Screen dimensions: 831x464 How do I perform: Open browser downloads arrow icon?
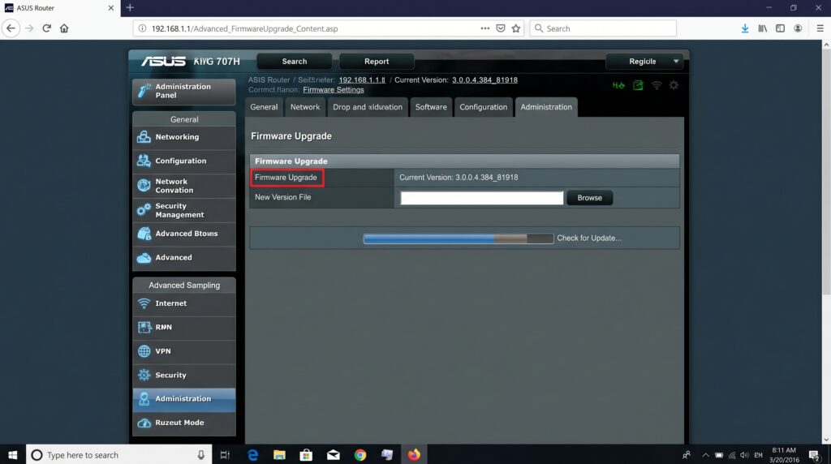[745, 28]
